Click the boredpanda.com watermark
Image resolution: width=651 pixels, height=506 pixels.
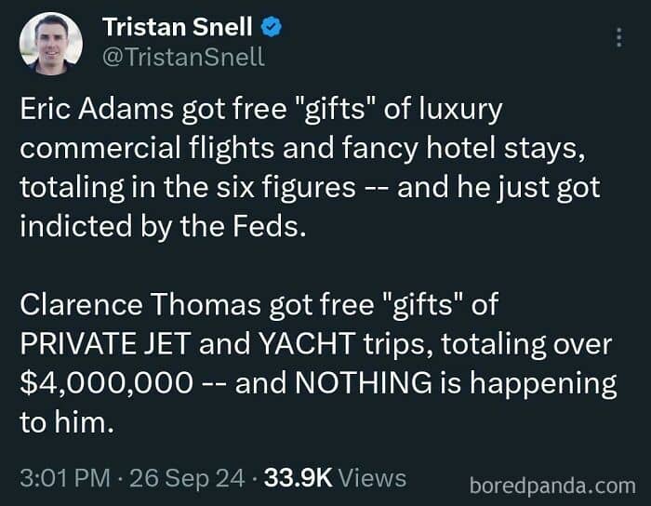[x=551, y=485]
